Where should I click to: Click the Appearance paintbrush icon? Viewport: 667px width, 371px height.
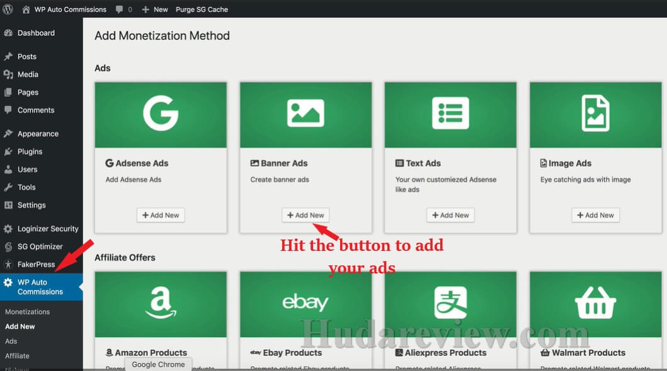pos(8,134)
